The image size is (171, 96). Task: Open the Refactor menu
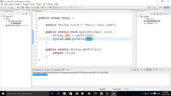pyautogui.click(x=18, y=4)
